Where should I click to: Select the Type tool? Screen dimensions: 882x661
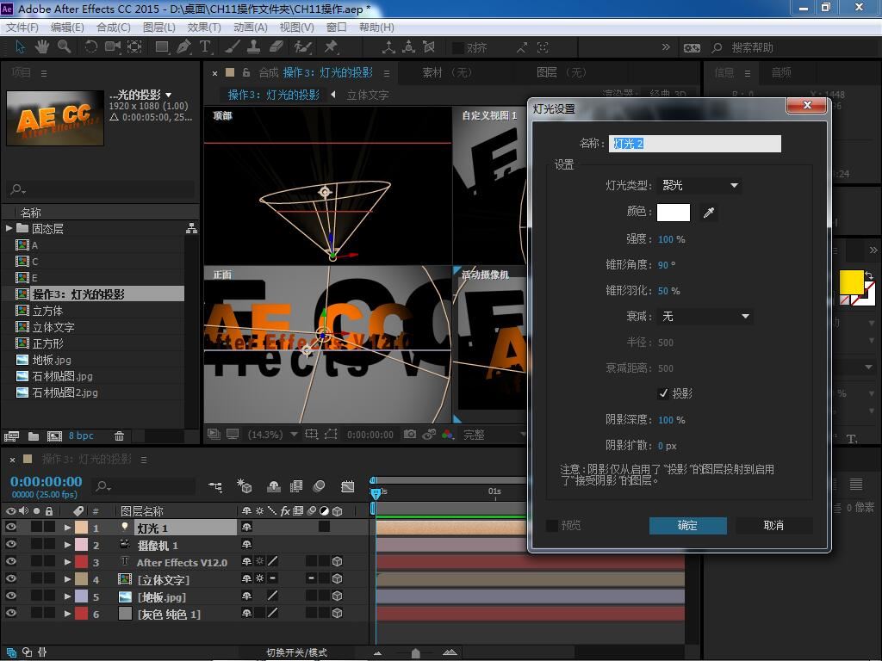pyautogui.click(x=205, y=47)
